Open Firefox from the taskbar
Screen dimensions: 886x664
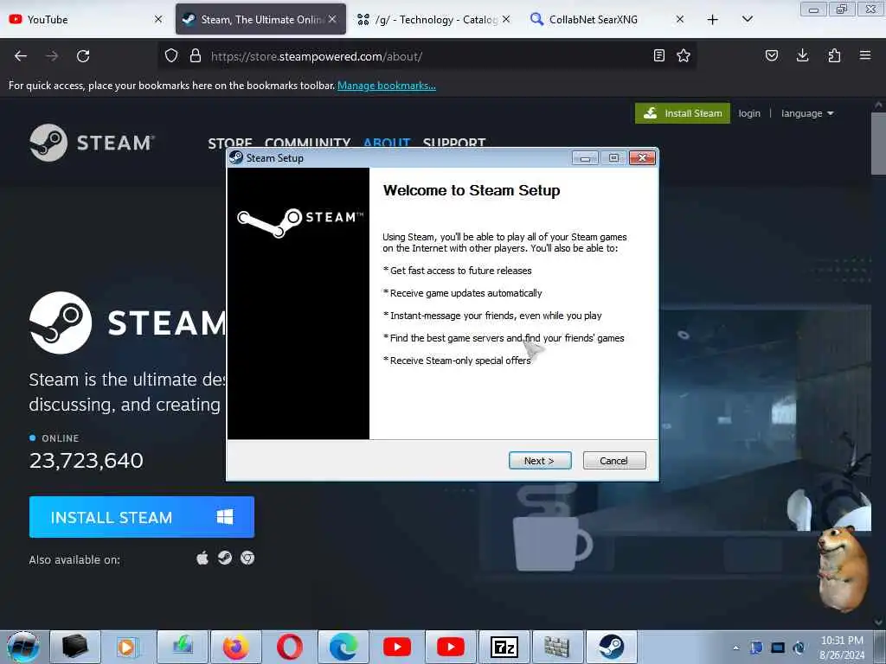(235, 647)
